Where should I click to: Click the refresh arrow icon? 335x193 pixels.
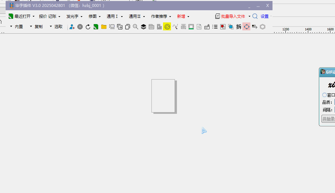click(x=88, y=27)
